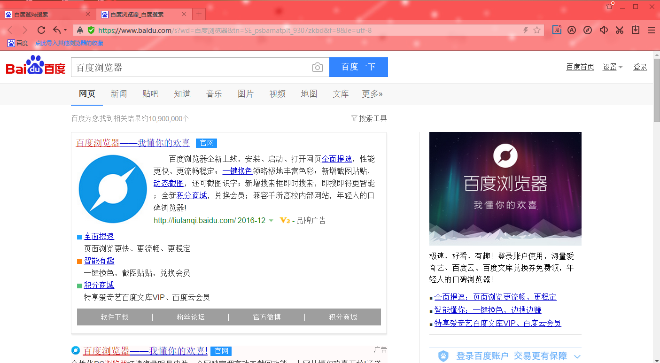Click the lightning bolt icon in address bar

[526, 30]
